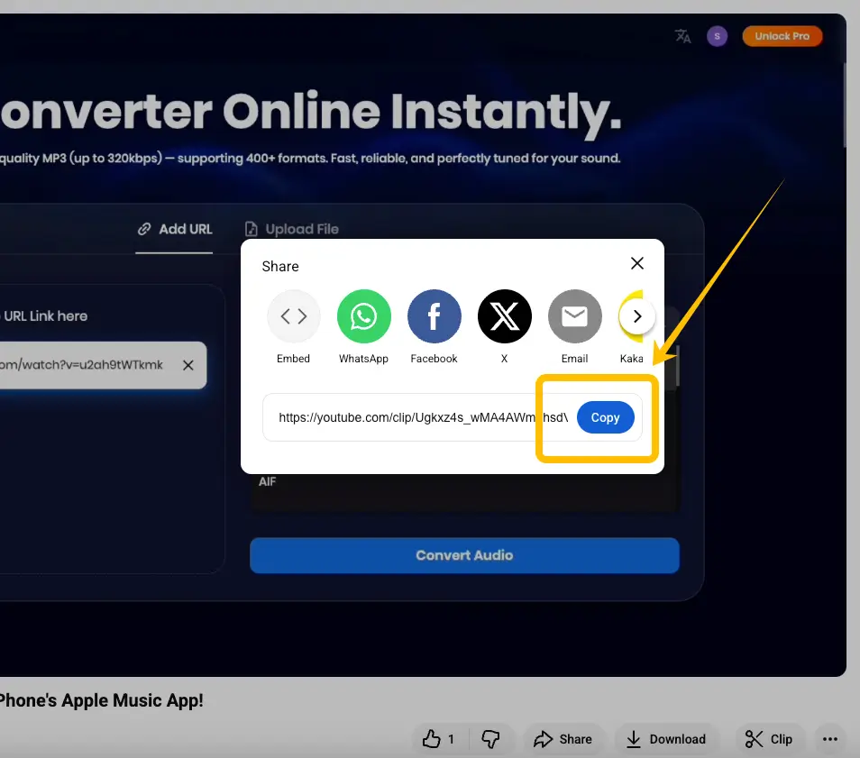Click the clip URL text field
Screen dimensions: 860x758
point(406,417)
